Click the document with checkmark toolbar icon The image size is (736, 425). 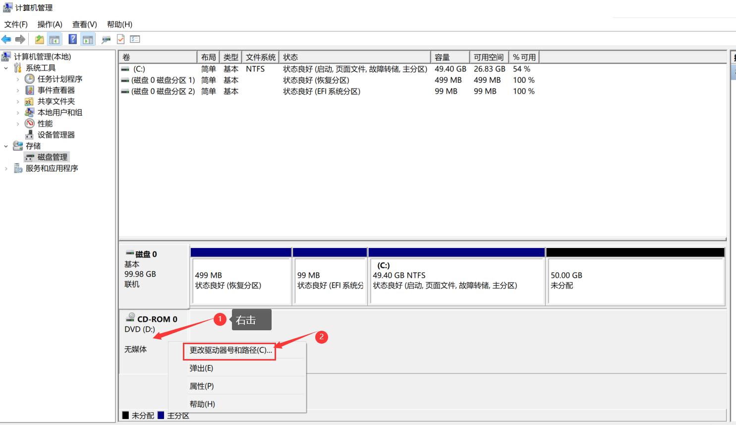pyautogui.click(x=120, y=39)
